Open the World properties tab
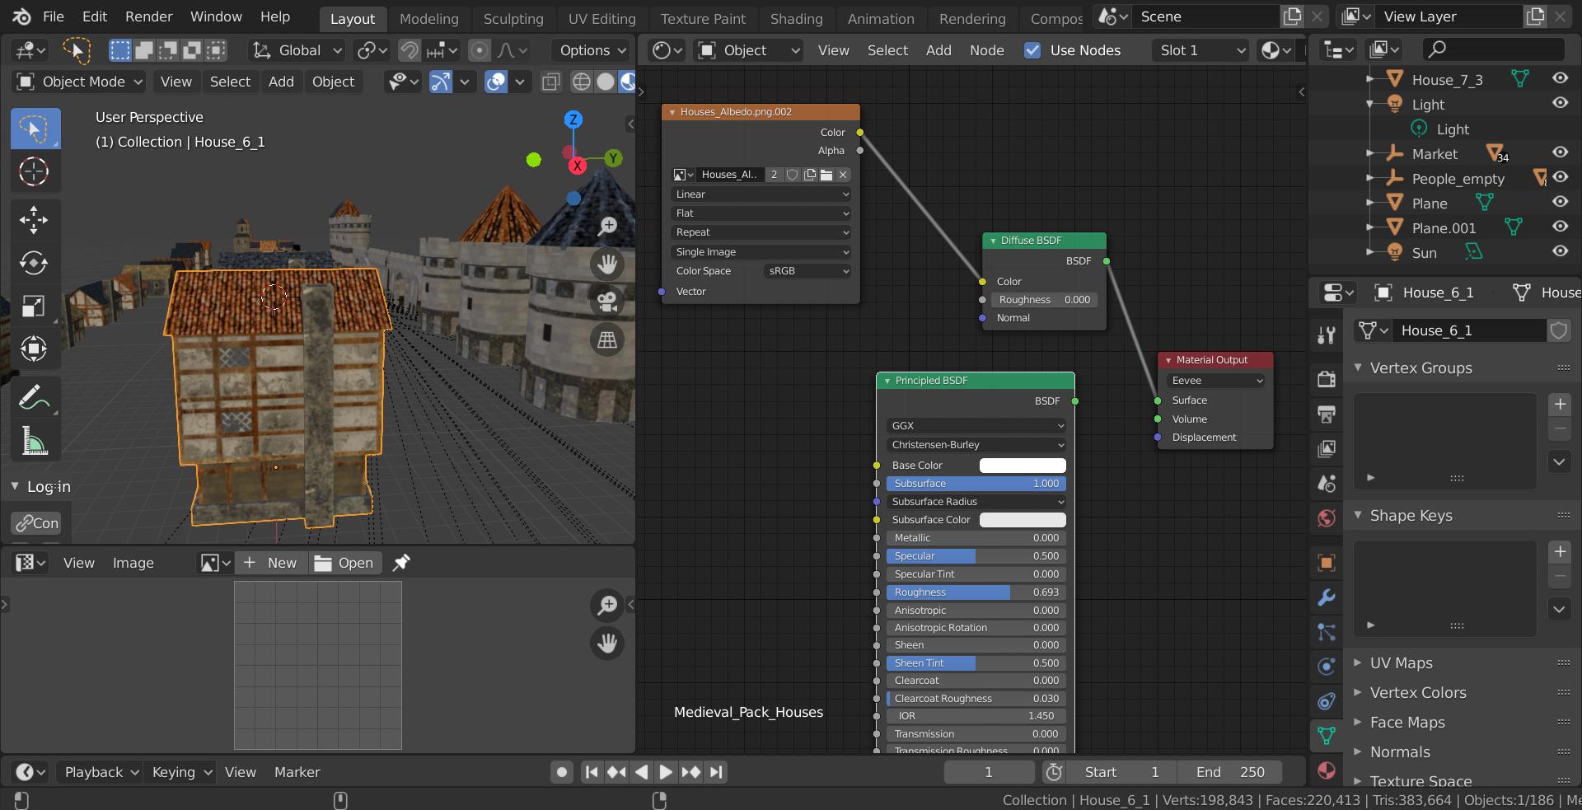The height and width of the screenshot is (810, 1582). tap(1326, 517)
